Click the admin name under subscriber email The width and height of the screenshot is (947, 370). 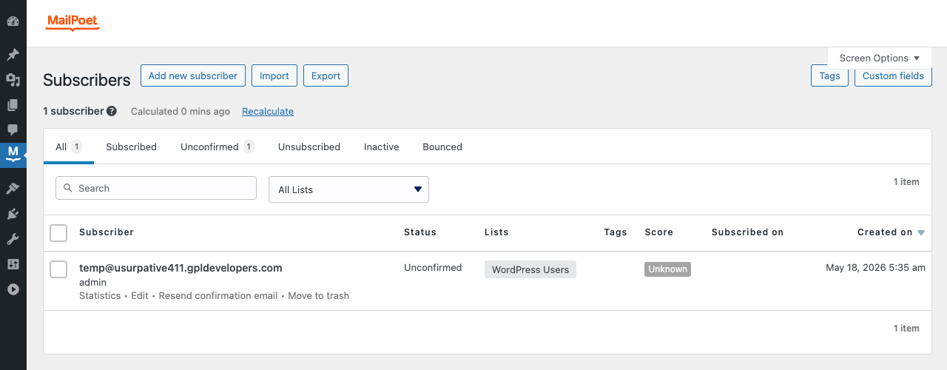[92, 283]
